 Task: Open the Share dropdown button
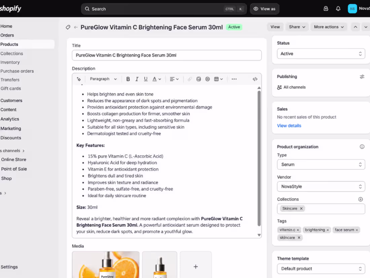[297, 27]
